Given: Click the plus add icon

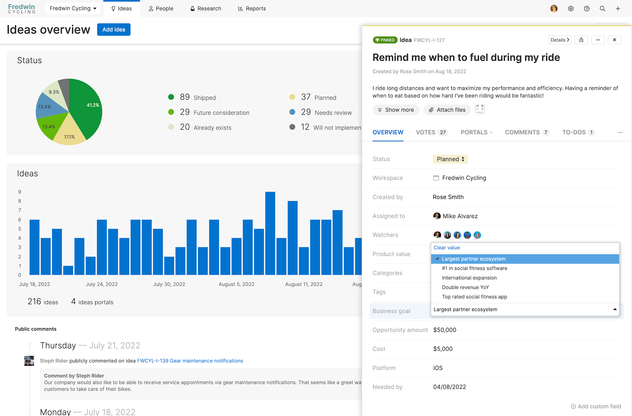Looking at the screenshot, I should click(618, 9).
